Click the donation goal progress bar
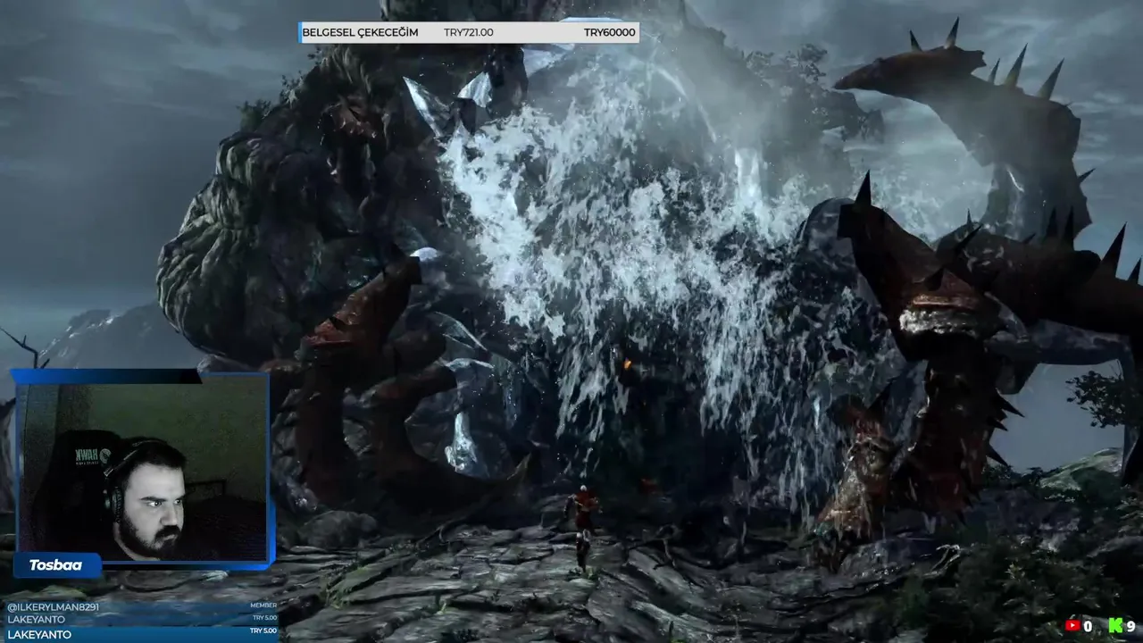Screen dimensions: 1143x643 coord(469,33)
